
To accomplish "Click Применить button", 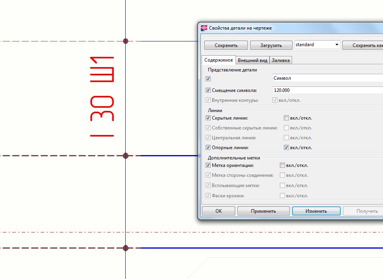I will (263, 211).
